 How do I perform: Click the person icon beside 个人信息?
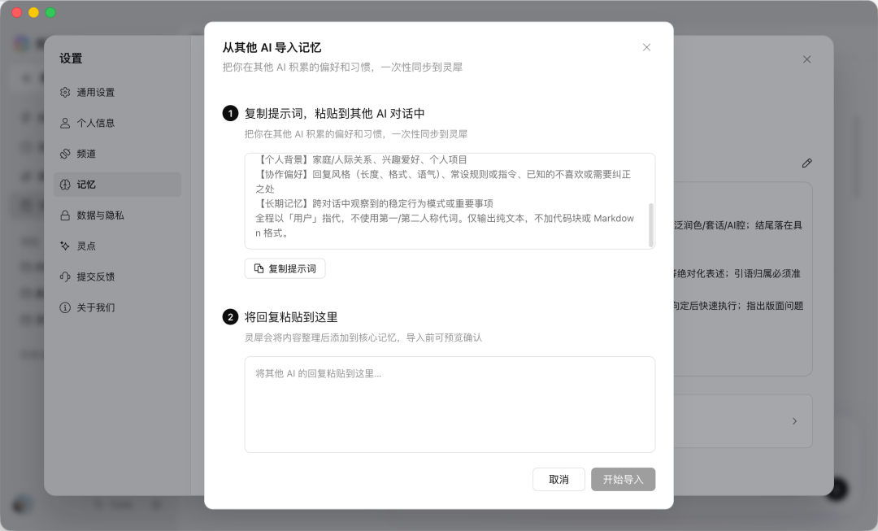(x=65, y=124)
